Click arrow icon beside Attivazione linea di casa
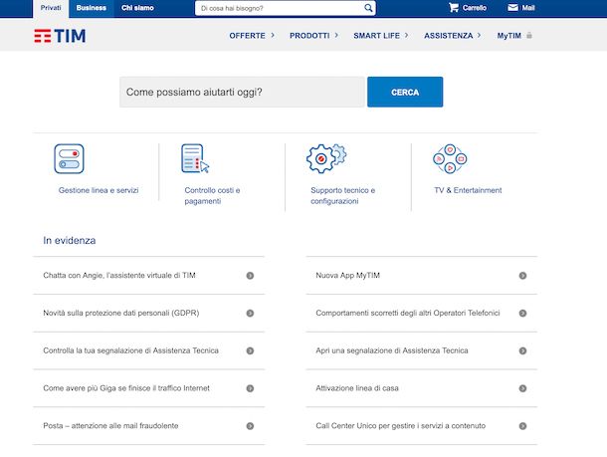The width and height of the screenshot is (607, 457). (x=522, y=388)
